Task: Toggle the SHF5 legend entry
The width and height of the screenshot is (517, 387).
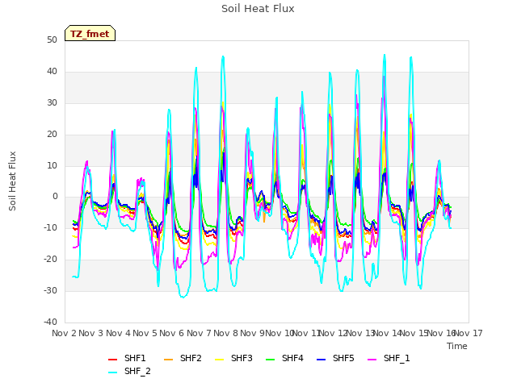Action: pyautogui.click(x=335, y=358)
